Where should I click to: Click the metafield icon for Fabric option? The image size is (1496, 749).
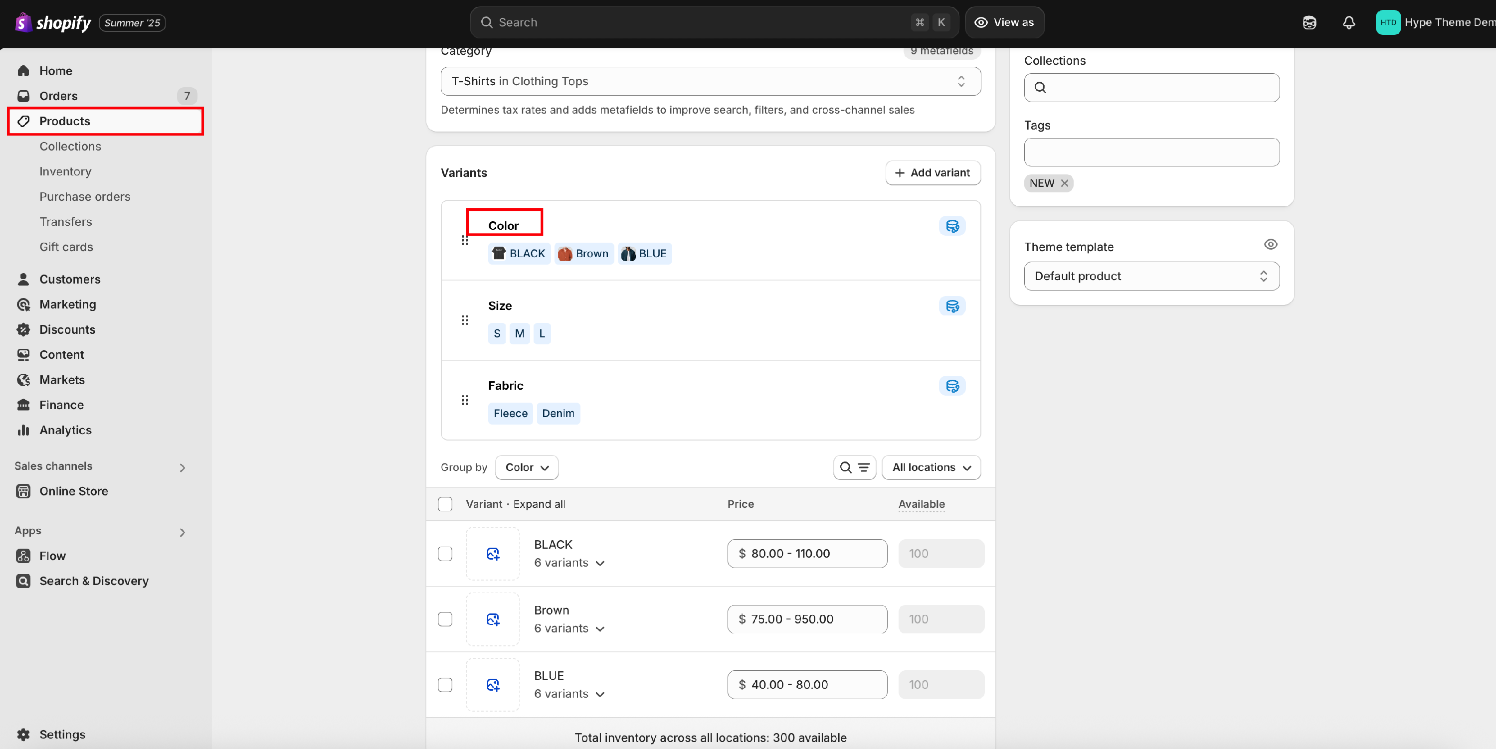pyautogui.click(x=952, y=386)
